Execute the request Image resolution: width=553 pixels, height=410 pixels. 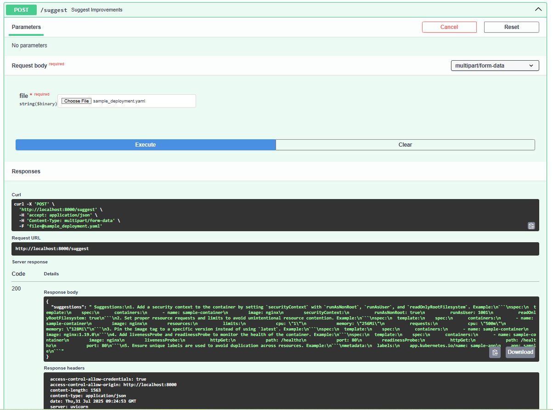pos(146,145)
